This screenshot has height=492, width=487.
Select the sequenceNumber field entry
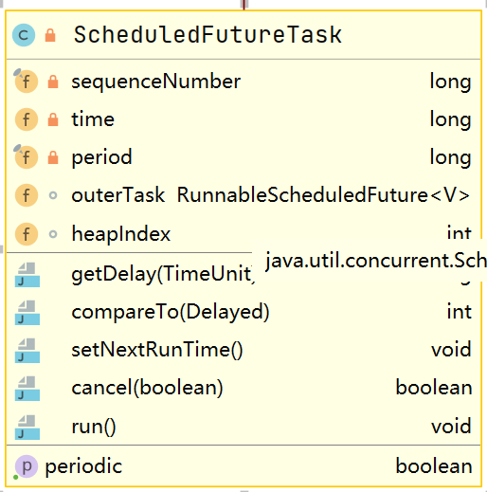pyautogui.click(x=243, y=82)
